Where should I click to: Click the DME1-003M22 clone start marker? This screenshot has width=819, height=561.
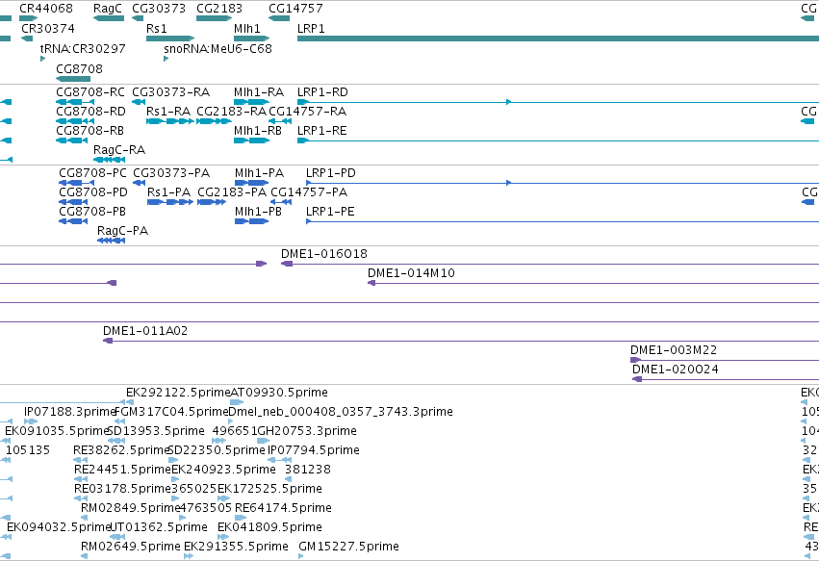pos(636,360)
